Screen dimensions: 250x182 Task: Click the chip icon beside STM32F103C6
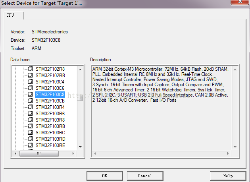[x=30, y=88]
